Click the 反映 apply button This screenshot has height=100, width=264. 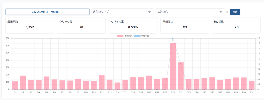[x=235, y=12]
